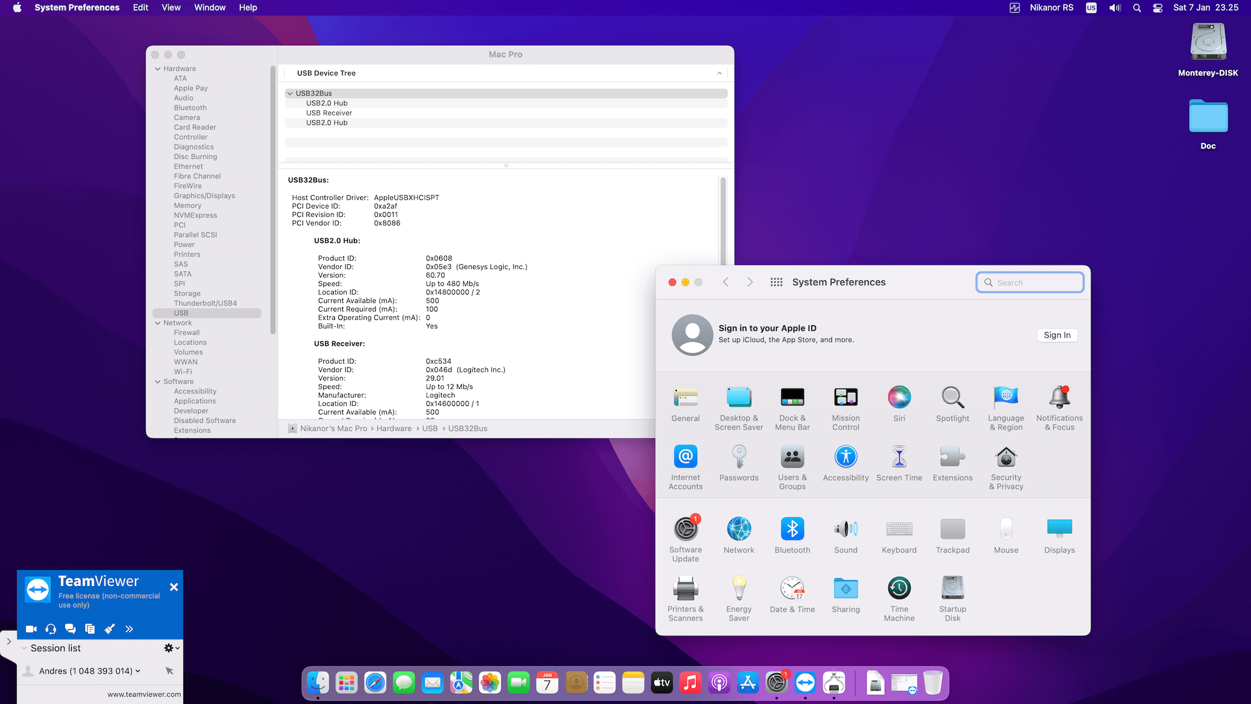
Task: Open Security & Privacy preferences
Action: (1006, 458)
